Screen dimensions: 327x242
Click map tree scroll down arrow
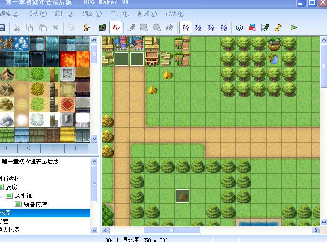[94, 230]
